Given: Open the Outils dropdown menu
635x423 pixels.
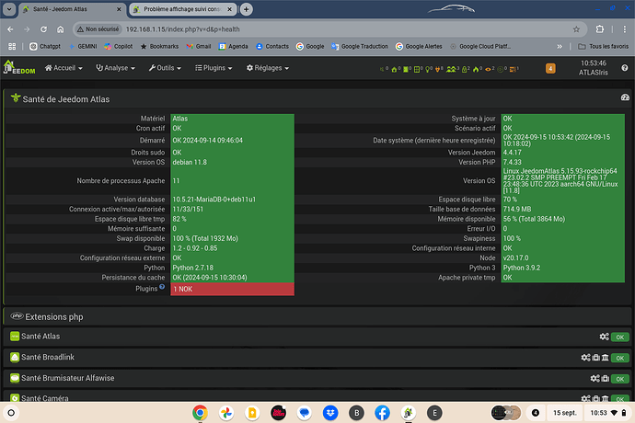Looking at the screenshot, I should 165,68.
